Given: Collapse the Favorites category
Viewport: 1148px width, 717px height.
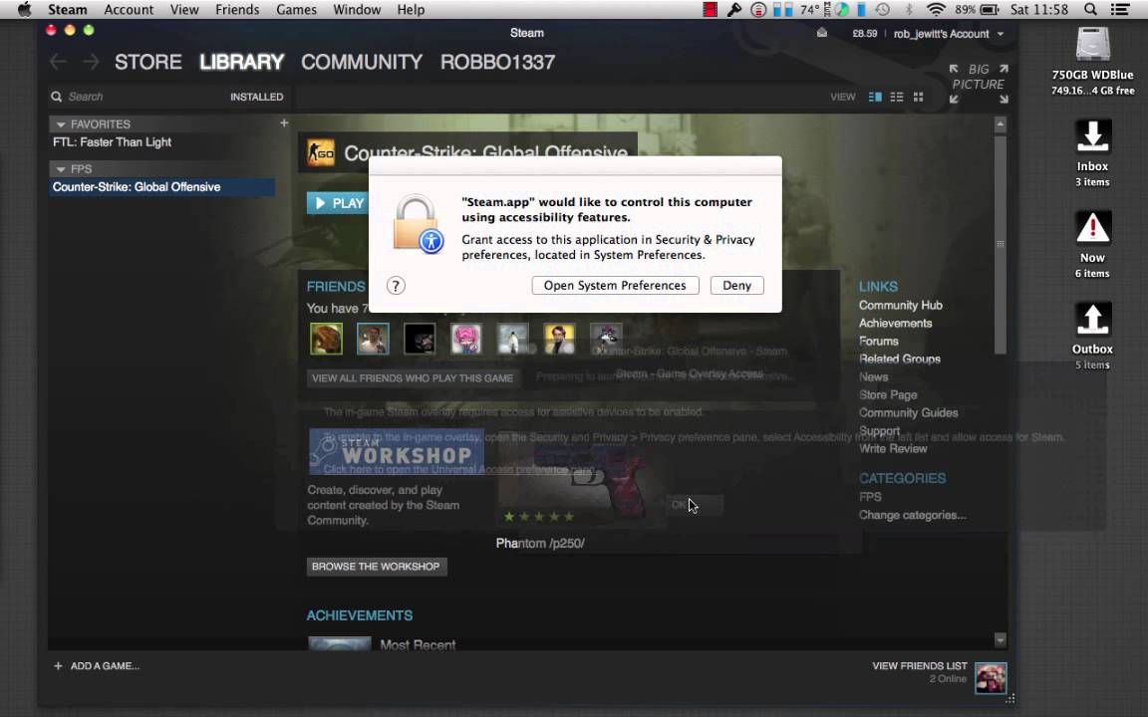Looking at the screenshot, I should (x=61, y=124).
